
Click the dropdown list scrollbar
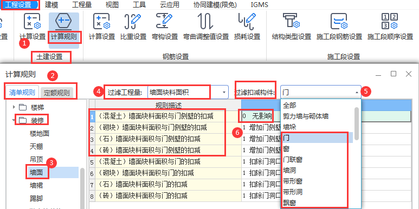[357, 123]
